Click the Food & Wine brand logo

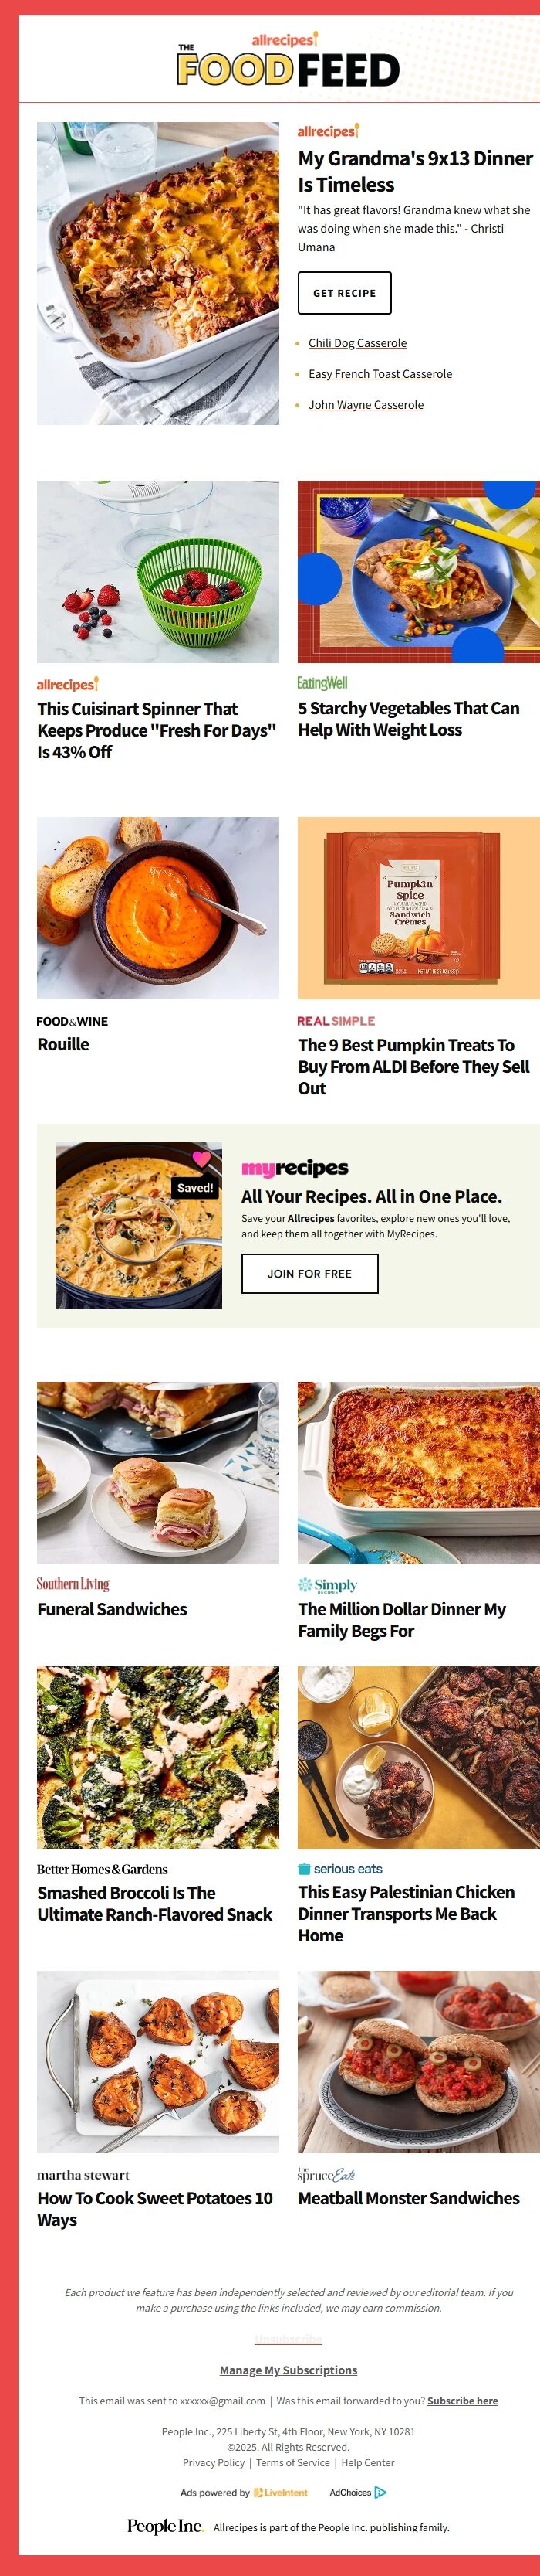click(x=72, y=1021)
